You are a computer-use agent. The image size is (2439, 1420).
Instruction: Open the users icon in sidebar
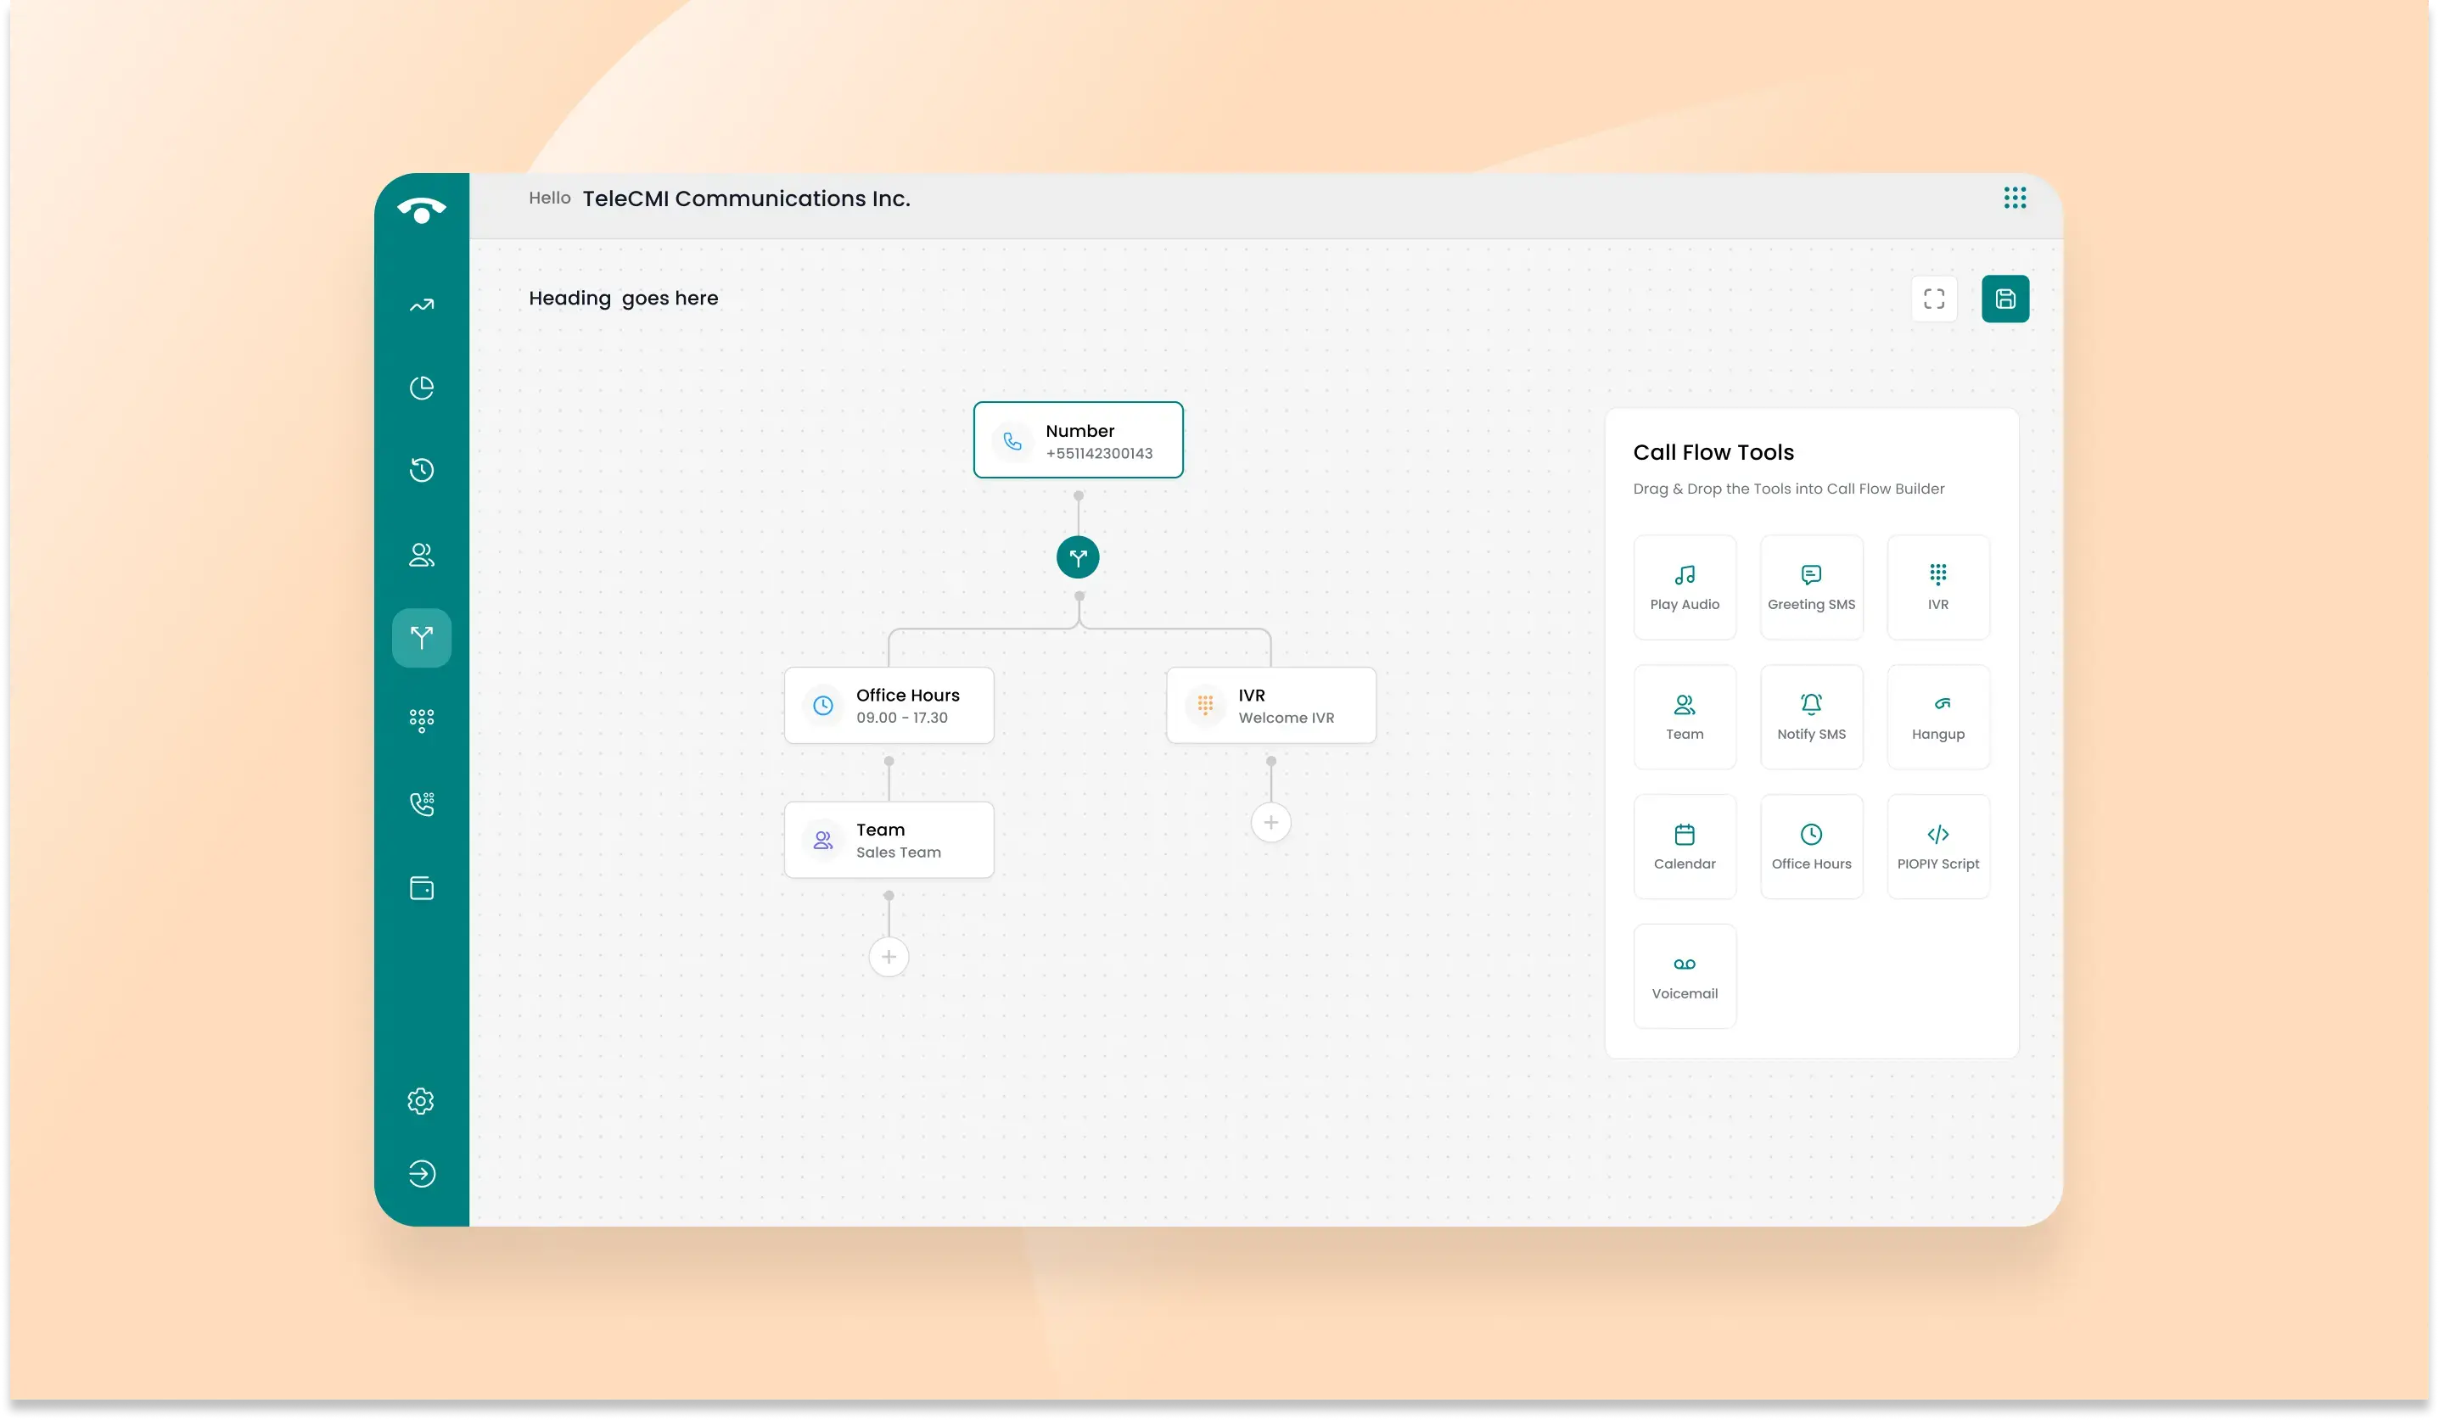(x=421, y=554)
